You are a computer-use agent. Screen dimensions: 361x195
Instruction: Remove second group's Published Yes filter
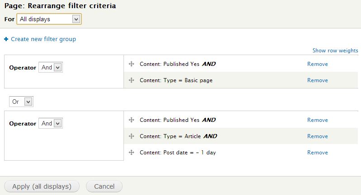click(318, 120)
